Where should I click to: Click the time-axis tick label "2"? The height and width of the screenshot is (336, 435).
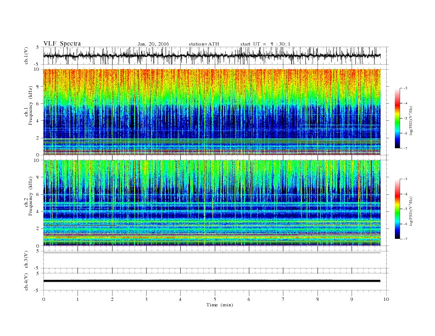(112, 299)
